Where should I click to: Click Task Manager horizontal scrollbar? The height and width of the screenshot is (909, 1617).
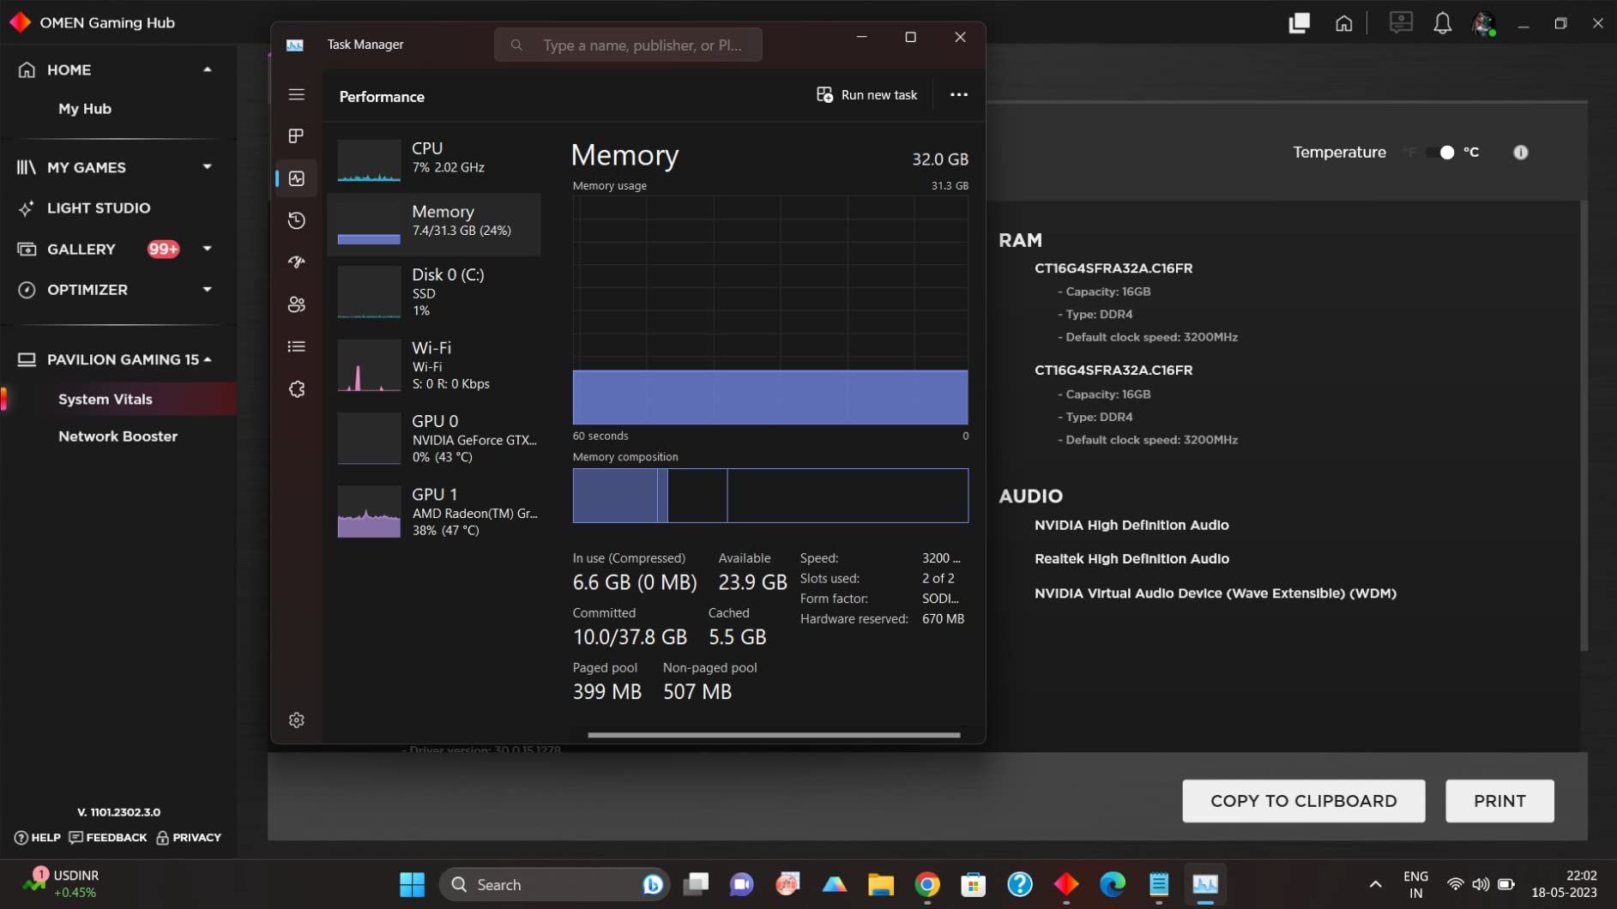pos(773,735)
